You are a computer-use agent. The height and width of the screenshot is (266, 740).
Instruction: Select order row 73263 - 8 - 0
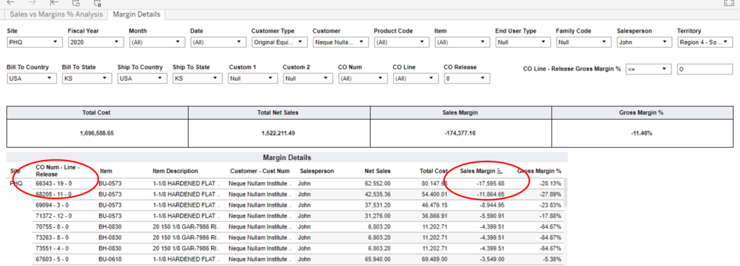click(52, 237)
